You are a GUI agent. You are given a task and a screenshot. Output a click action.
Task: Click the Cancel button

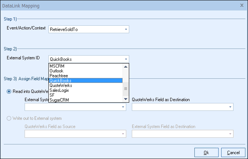233,152
